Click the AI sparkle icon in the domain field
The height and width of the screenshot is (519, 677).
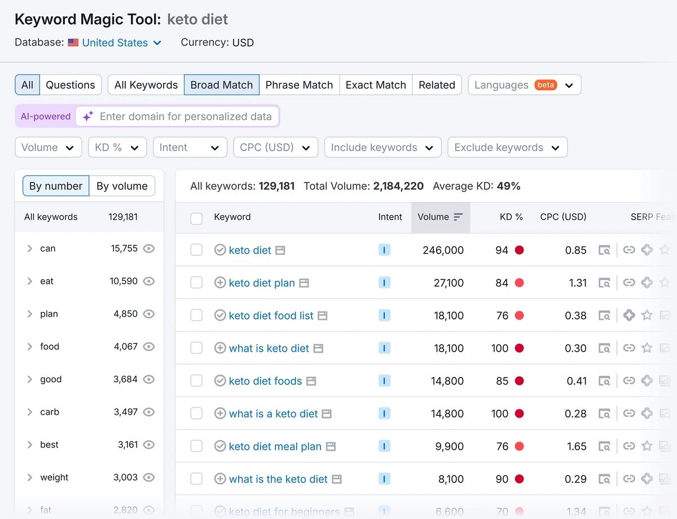(x=87, y=116)
